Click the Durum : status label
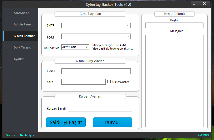This screenshot has width=214, height=140. [x=11, y=135]
